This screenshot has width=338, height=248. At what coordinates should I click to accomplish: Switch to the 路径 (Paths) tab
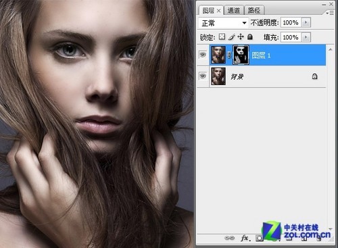pyautogui.click(x=254, y=10)
